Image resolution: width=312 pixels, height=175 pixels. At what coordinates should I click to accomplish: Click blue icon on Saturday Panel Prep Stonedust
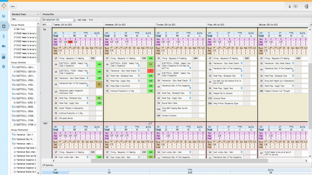click(x=293, y=76)
